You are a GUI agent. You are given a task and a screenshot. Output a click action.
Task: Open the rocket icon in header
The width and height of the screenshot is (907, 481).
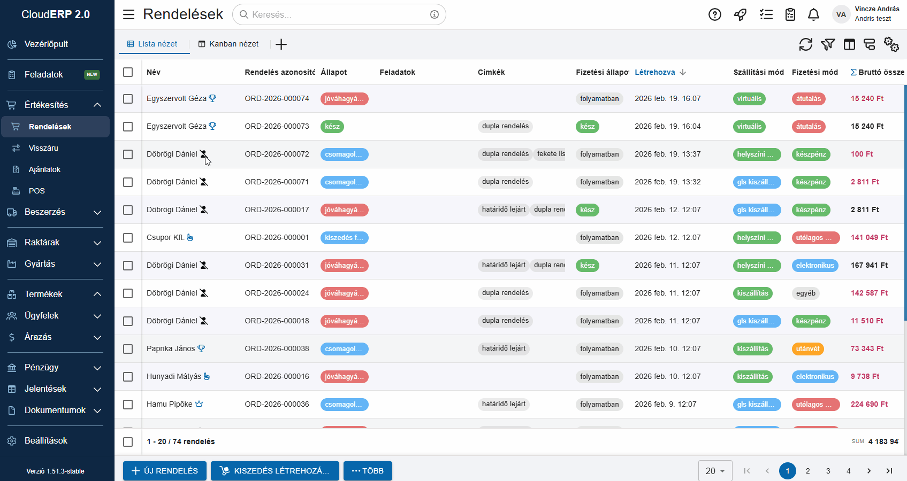pos(740,14)
